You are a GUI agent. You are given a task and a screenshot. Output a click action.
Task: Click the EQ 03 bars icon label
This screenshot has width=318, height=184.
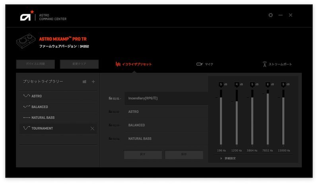(114, 125)
